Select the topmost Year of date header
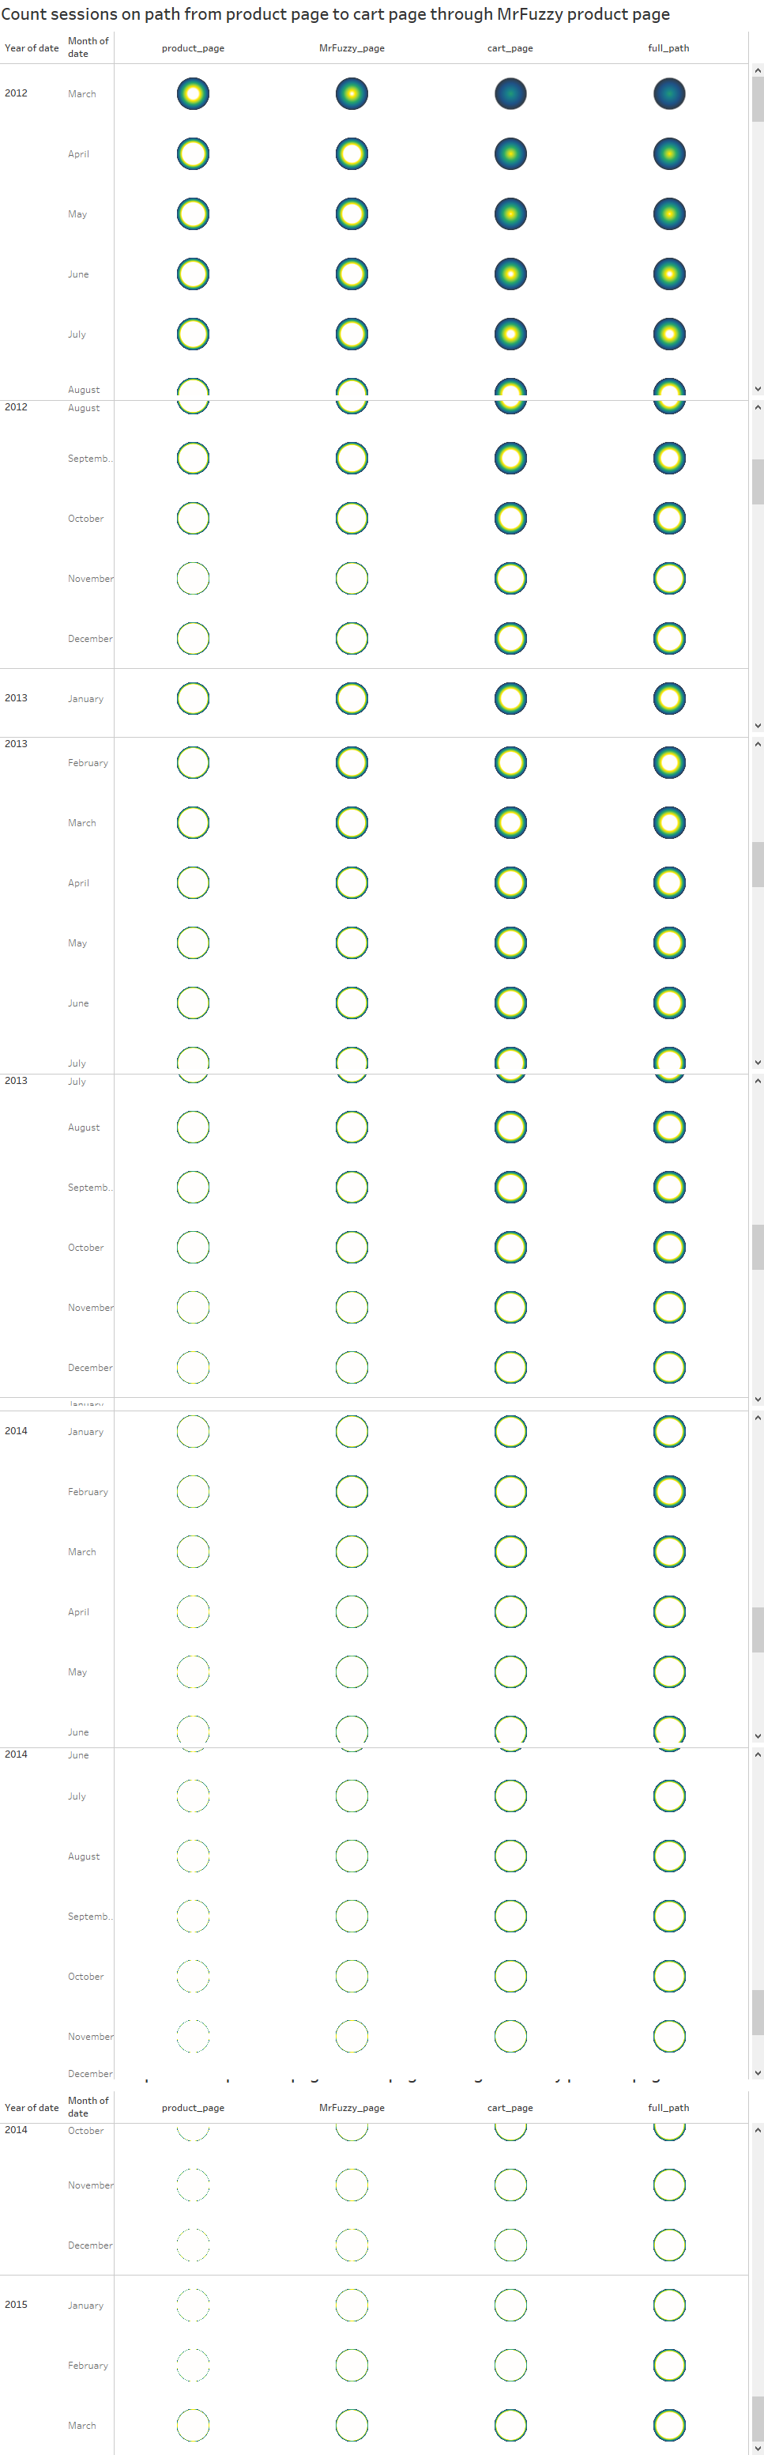The height and width of the screenshot is (2455, 764). point(32,47)
